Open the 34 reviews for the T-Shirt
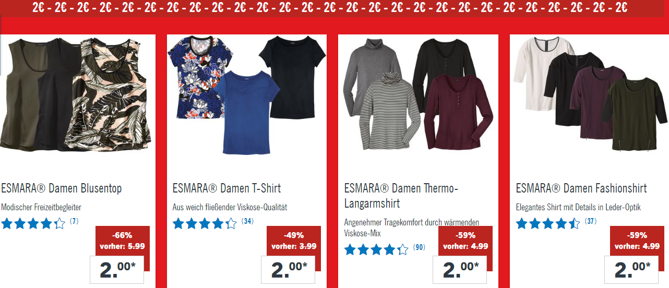669x288 pixels. pyautogui.click(x=247, y=221)
